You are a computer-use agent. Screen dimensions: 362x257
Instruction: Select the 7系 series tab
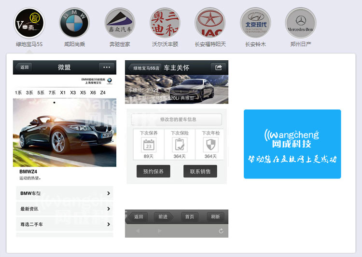[52, 93]
